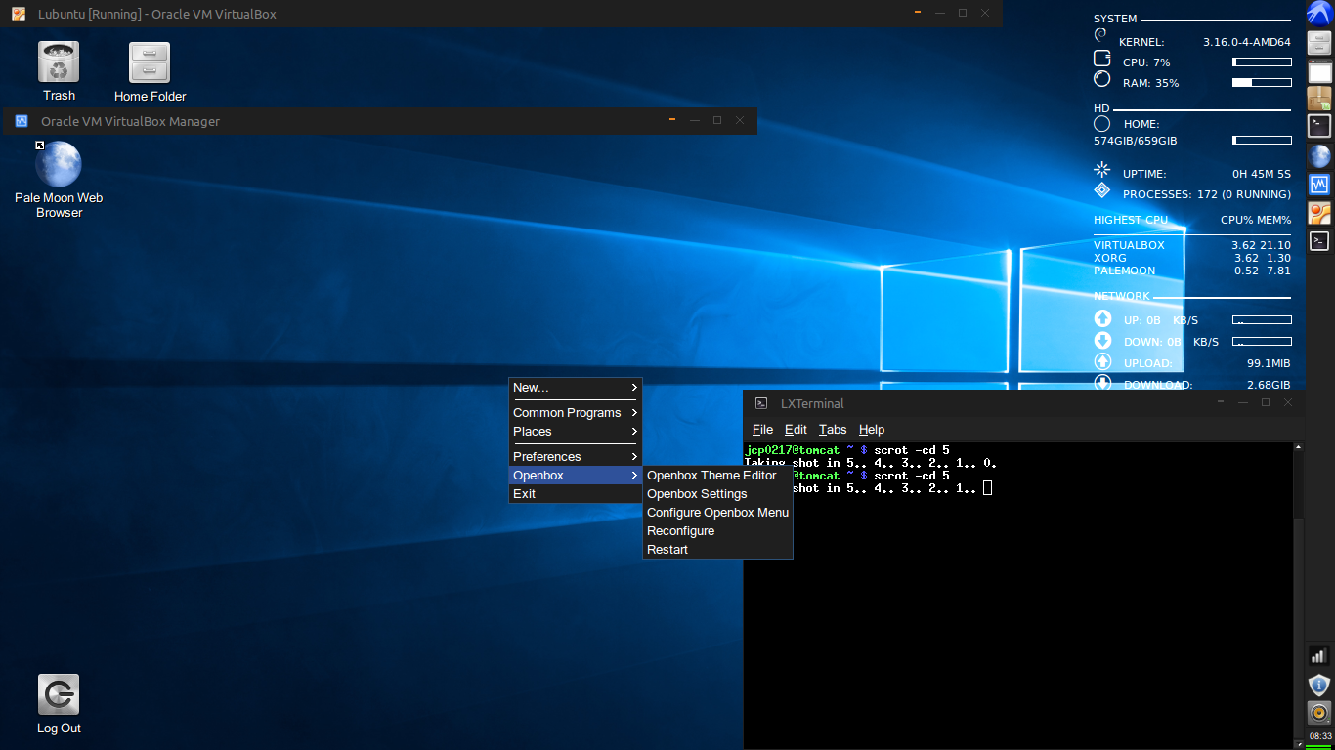Open the File menu in LXTerminal

pyautogui.click(x=762, y=430)
